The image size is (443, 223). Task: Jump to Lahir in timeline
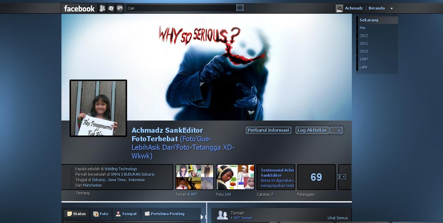click(x=363, y=67)
